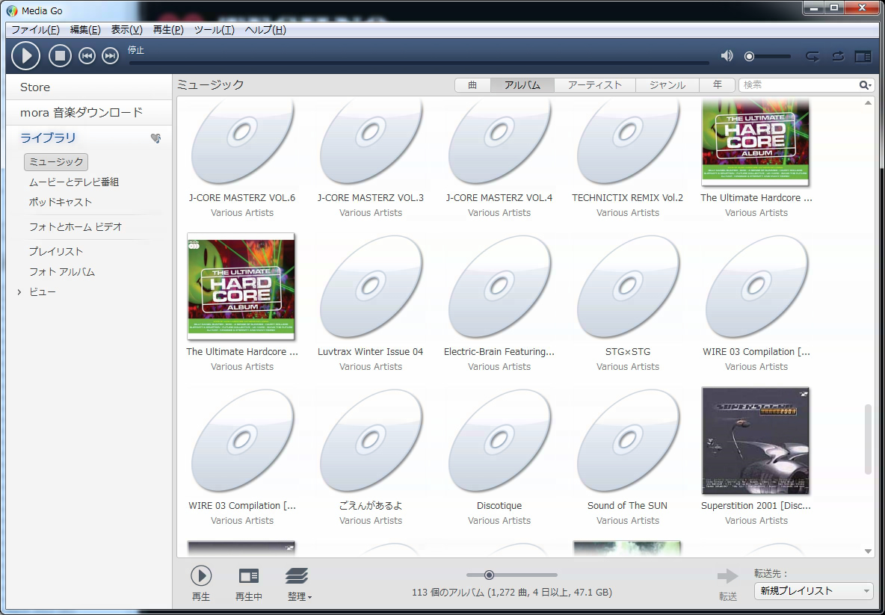Switch to the アーティスト view tab
Screen dimensions: 885x615
pyautogui.click(x=595, y=84)
